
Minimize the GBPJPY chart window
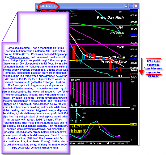click(x=126, y=6)
